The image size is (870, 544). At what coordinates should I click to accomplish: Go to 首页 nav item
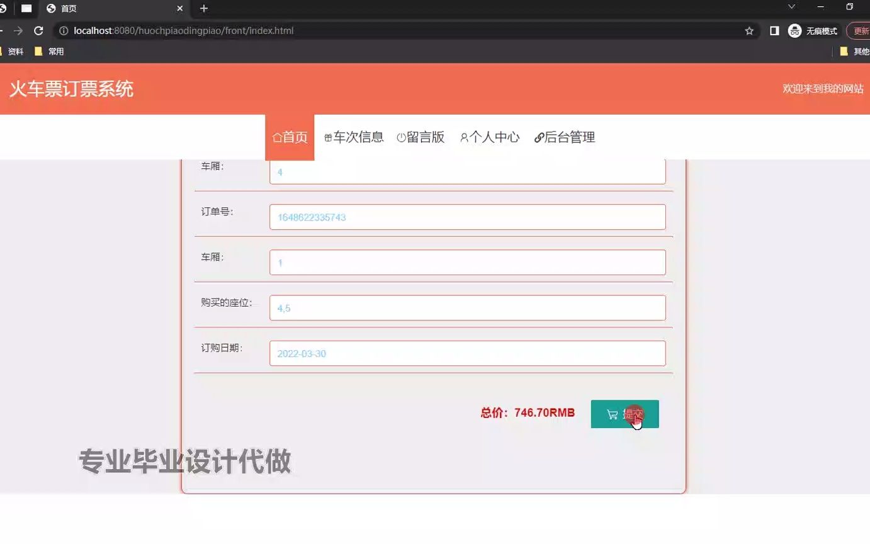point(290,137)
